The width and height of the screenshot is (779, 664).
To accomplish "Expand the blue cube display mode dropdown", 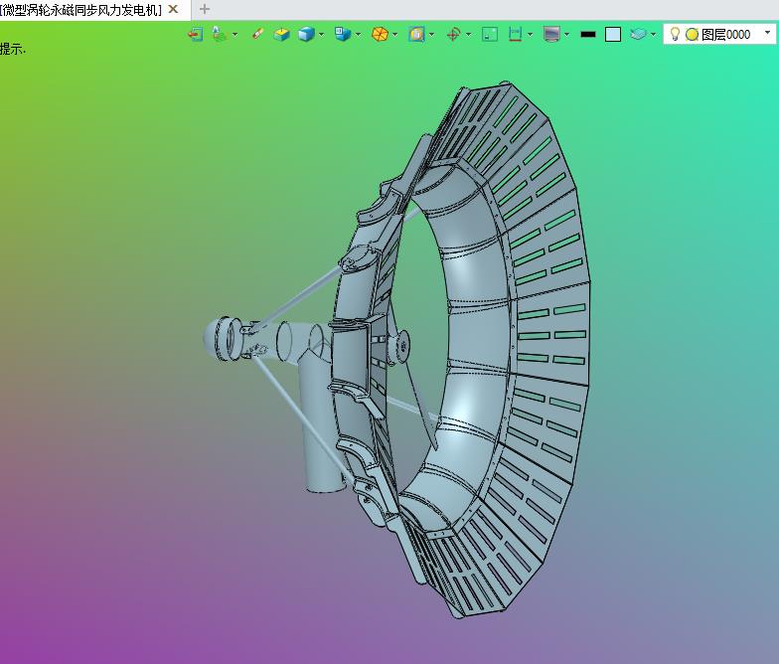I will tap(322, 34).
